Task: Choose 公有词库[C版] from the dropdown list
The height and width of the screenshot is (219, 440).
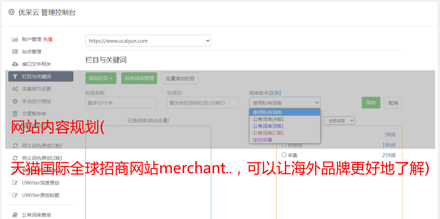Action: (x=285, y=133)
